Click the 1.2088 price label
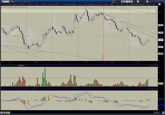Screen dimensions: 165x115 pyautogui.click(x=161, y=54)
